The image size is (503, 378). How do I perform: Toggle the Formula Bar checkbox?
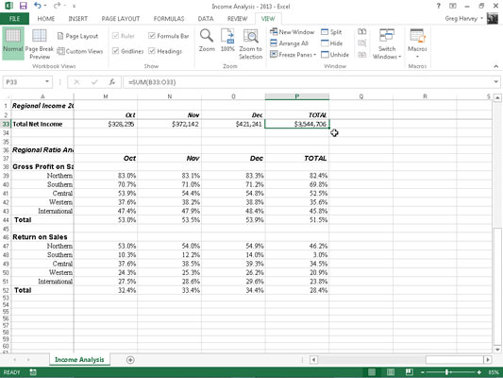pyautogui.click(x=152, y=36)
